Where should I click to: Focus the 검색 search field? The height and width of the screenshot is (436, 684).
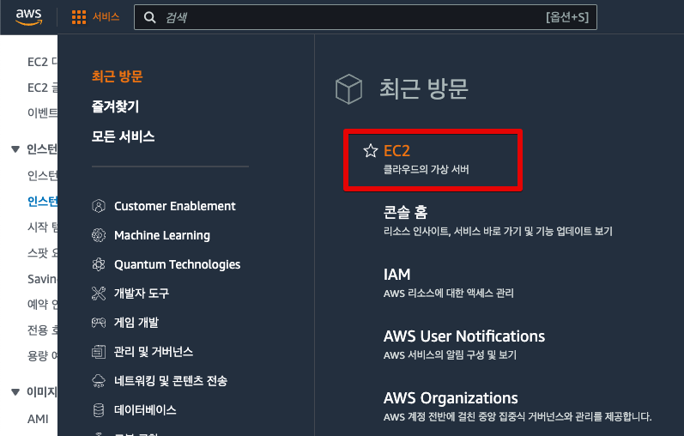coord(366,17)
